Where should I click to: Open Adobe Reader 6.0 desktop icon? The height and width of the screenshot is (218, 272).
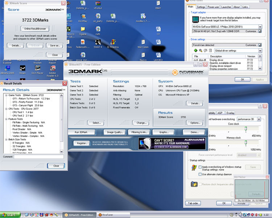[52, 71]
